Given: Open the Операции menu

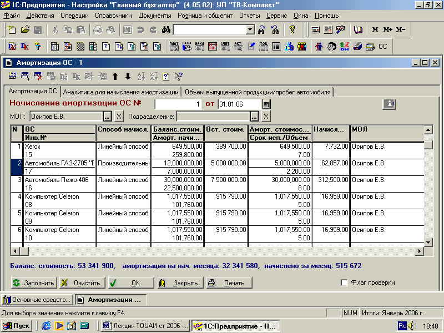Looking at the screenshot, I should [74, 16].
